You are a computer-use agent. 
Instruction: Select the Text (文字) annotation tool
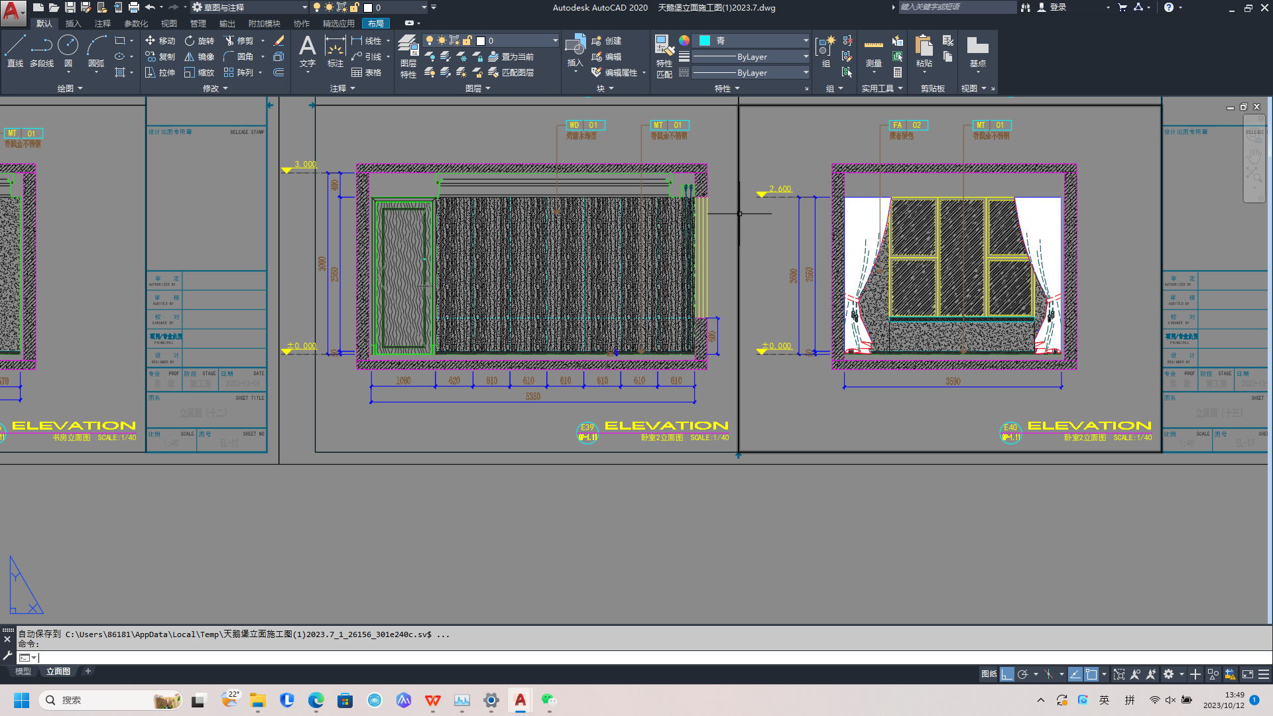pyautogui.click(x=307, y=51)
